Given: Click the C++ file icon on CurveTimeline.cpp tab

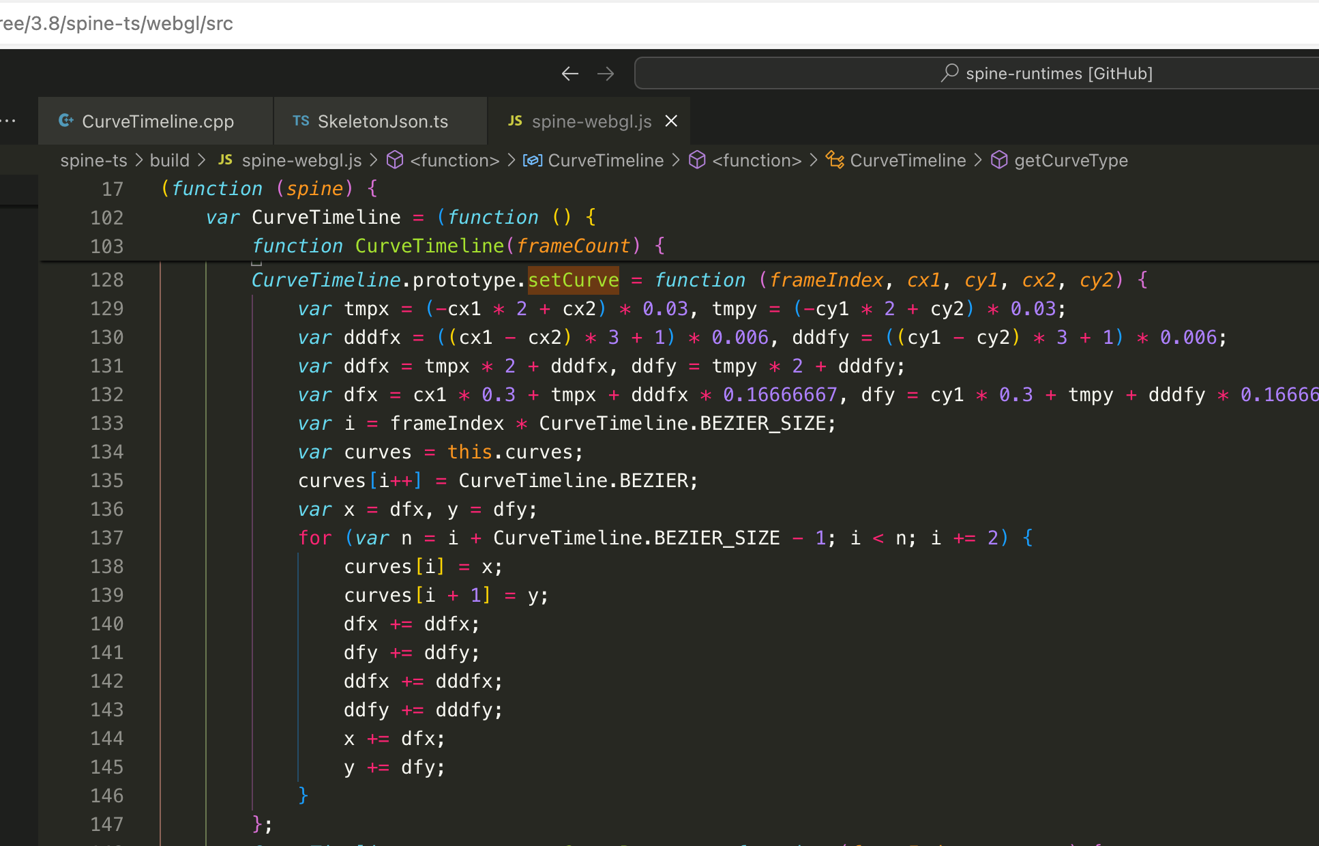Looking at the screenshot, I should tap(66, 121).
